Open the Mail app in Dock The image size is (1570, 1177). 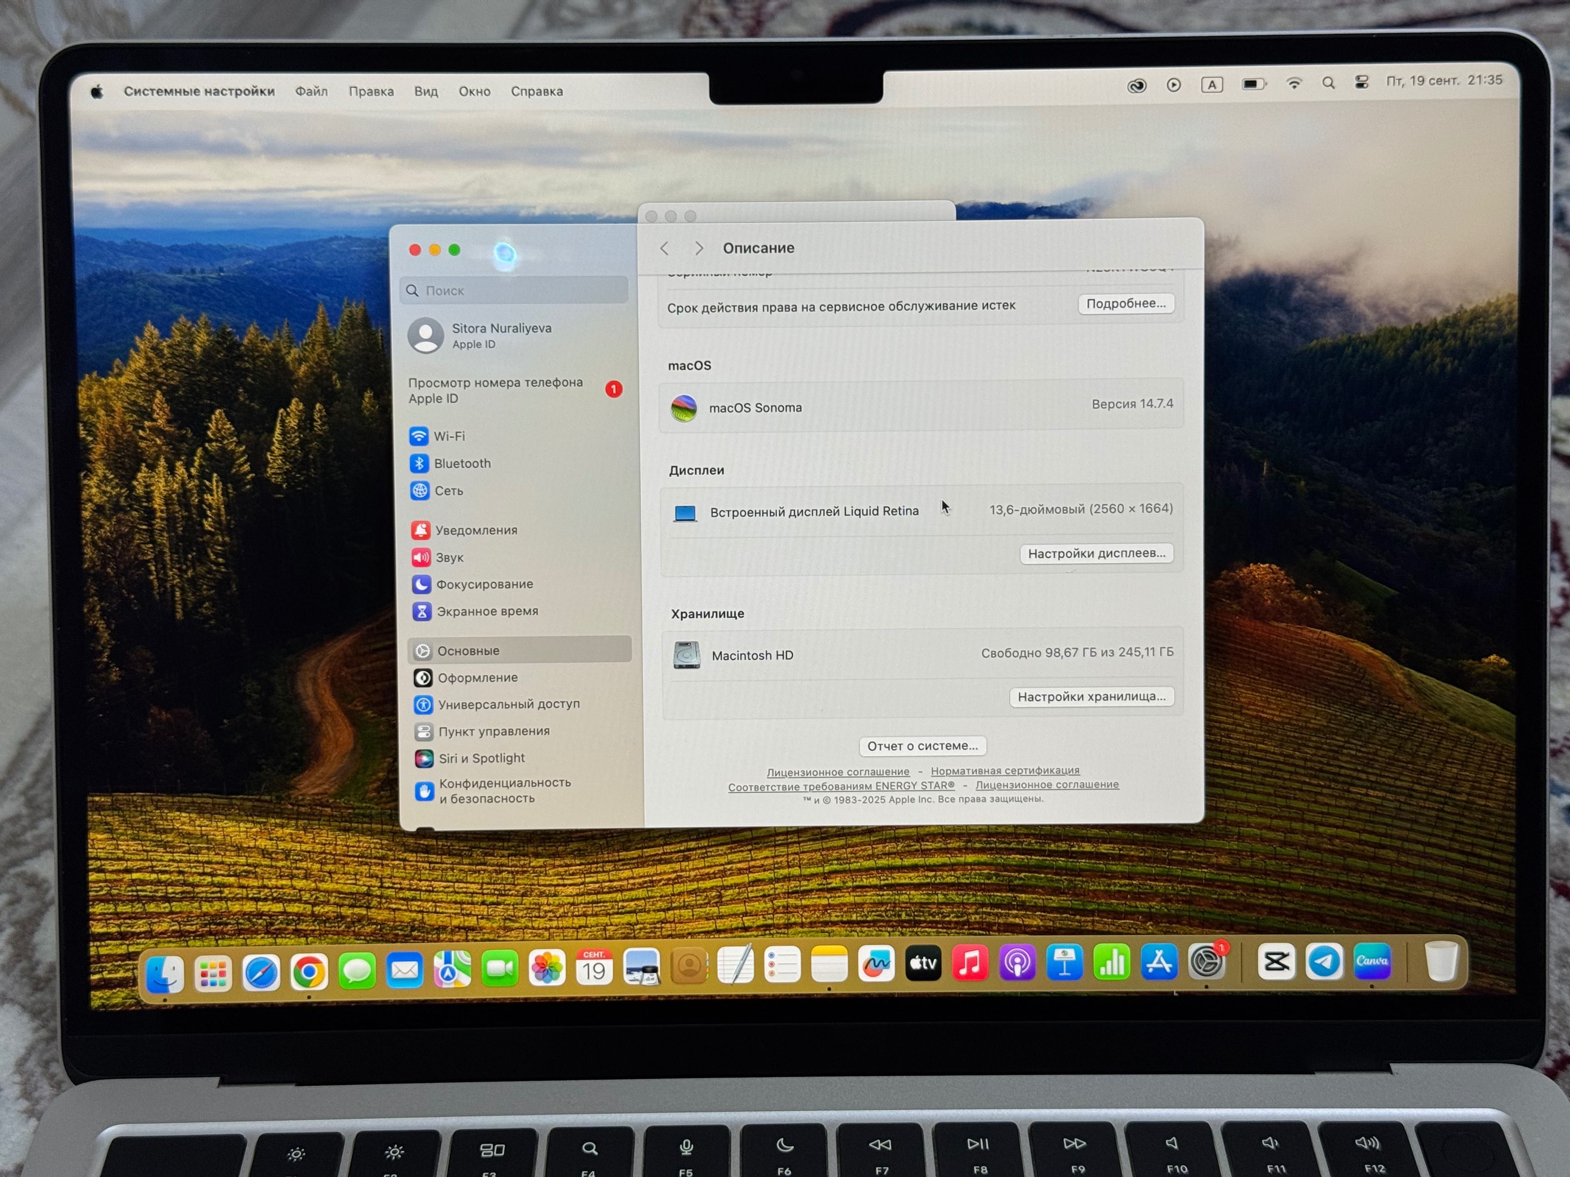(x=405, y=970)
